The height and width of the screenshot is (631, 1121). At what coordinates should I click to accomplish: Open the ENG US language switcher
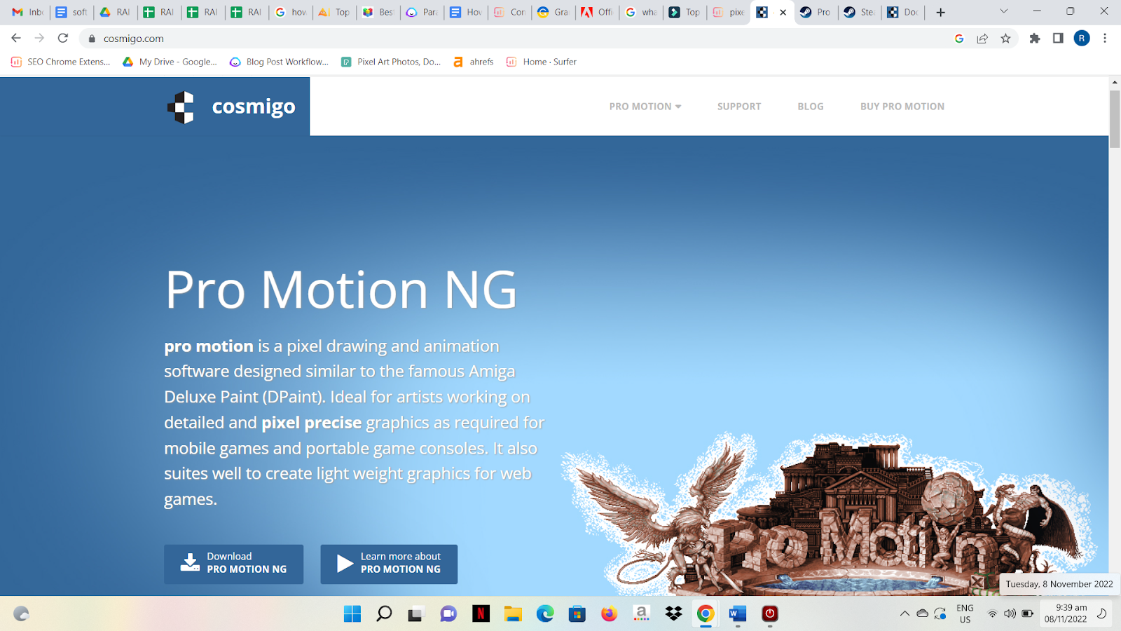click(965, 614)
